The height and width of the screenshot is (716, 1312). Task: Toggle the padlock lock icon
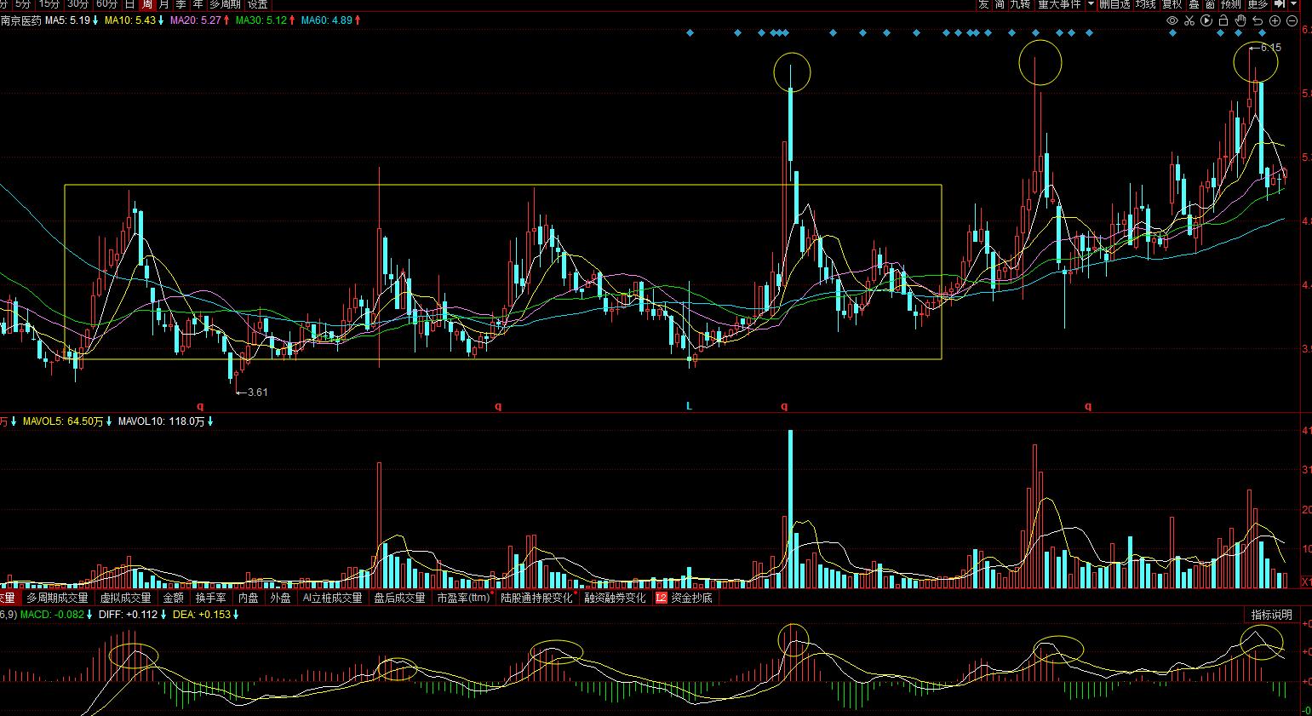pyautogui.click(x=1223, y=20)
